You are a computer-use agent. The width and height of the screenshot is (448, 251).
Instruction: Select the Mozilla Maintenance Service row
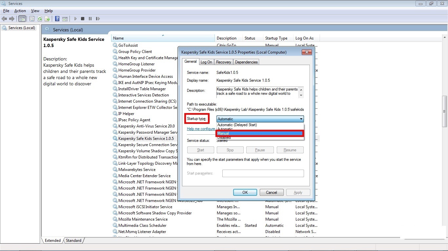coord(215,219)
